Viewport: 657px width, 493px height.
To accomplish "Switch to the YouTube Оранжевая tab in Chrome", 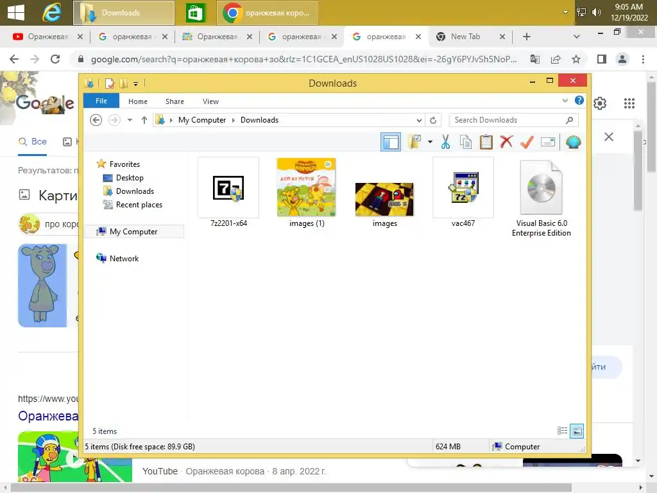I will point(47,37).
